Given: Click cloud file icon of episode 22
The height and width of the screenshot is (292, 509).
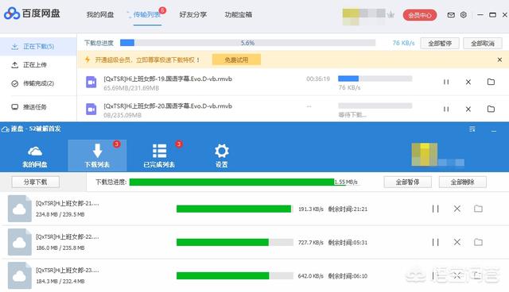Looking at the screenshot, I should pyautogui.click(x=19, y=242).
